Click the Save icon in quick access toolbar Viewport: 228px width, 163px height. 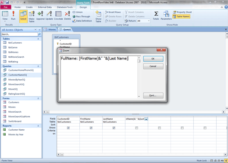click(7, 2)
